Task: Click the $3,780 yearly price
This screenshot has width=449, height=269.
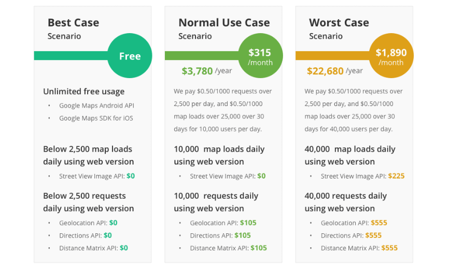Action: pos(197,71)
